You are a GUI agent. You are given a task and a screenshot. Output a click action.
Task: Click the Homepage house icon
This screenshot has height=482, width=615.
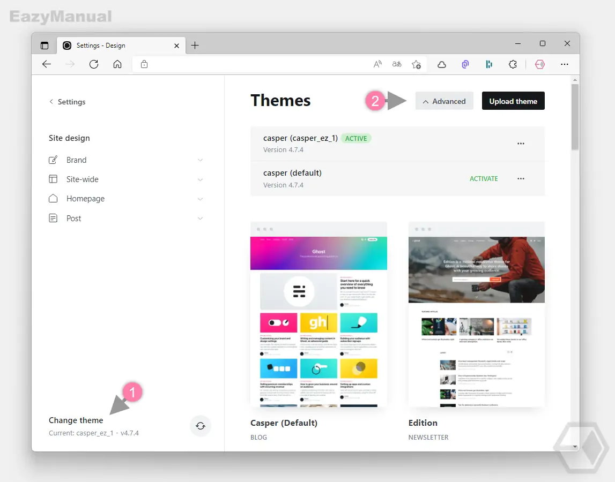[53, 198]
